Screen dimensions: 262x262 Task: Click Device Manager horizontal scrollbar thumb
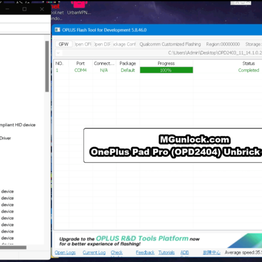pos(13,247)
